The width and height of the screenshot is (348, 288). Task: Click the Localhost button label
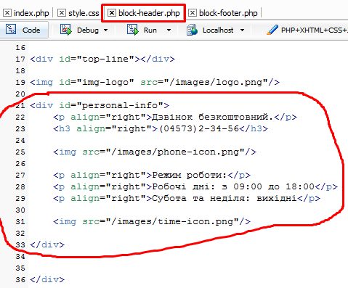click(x=218, y=30)
